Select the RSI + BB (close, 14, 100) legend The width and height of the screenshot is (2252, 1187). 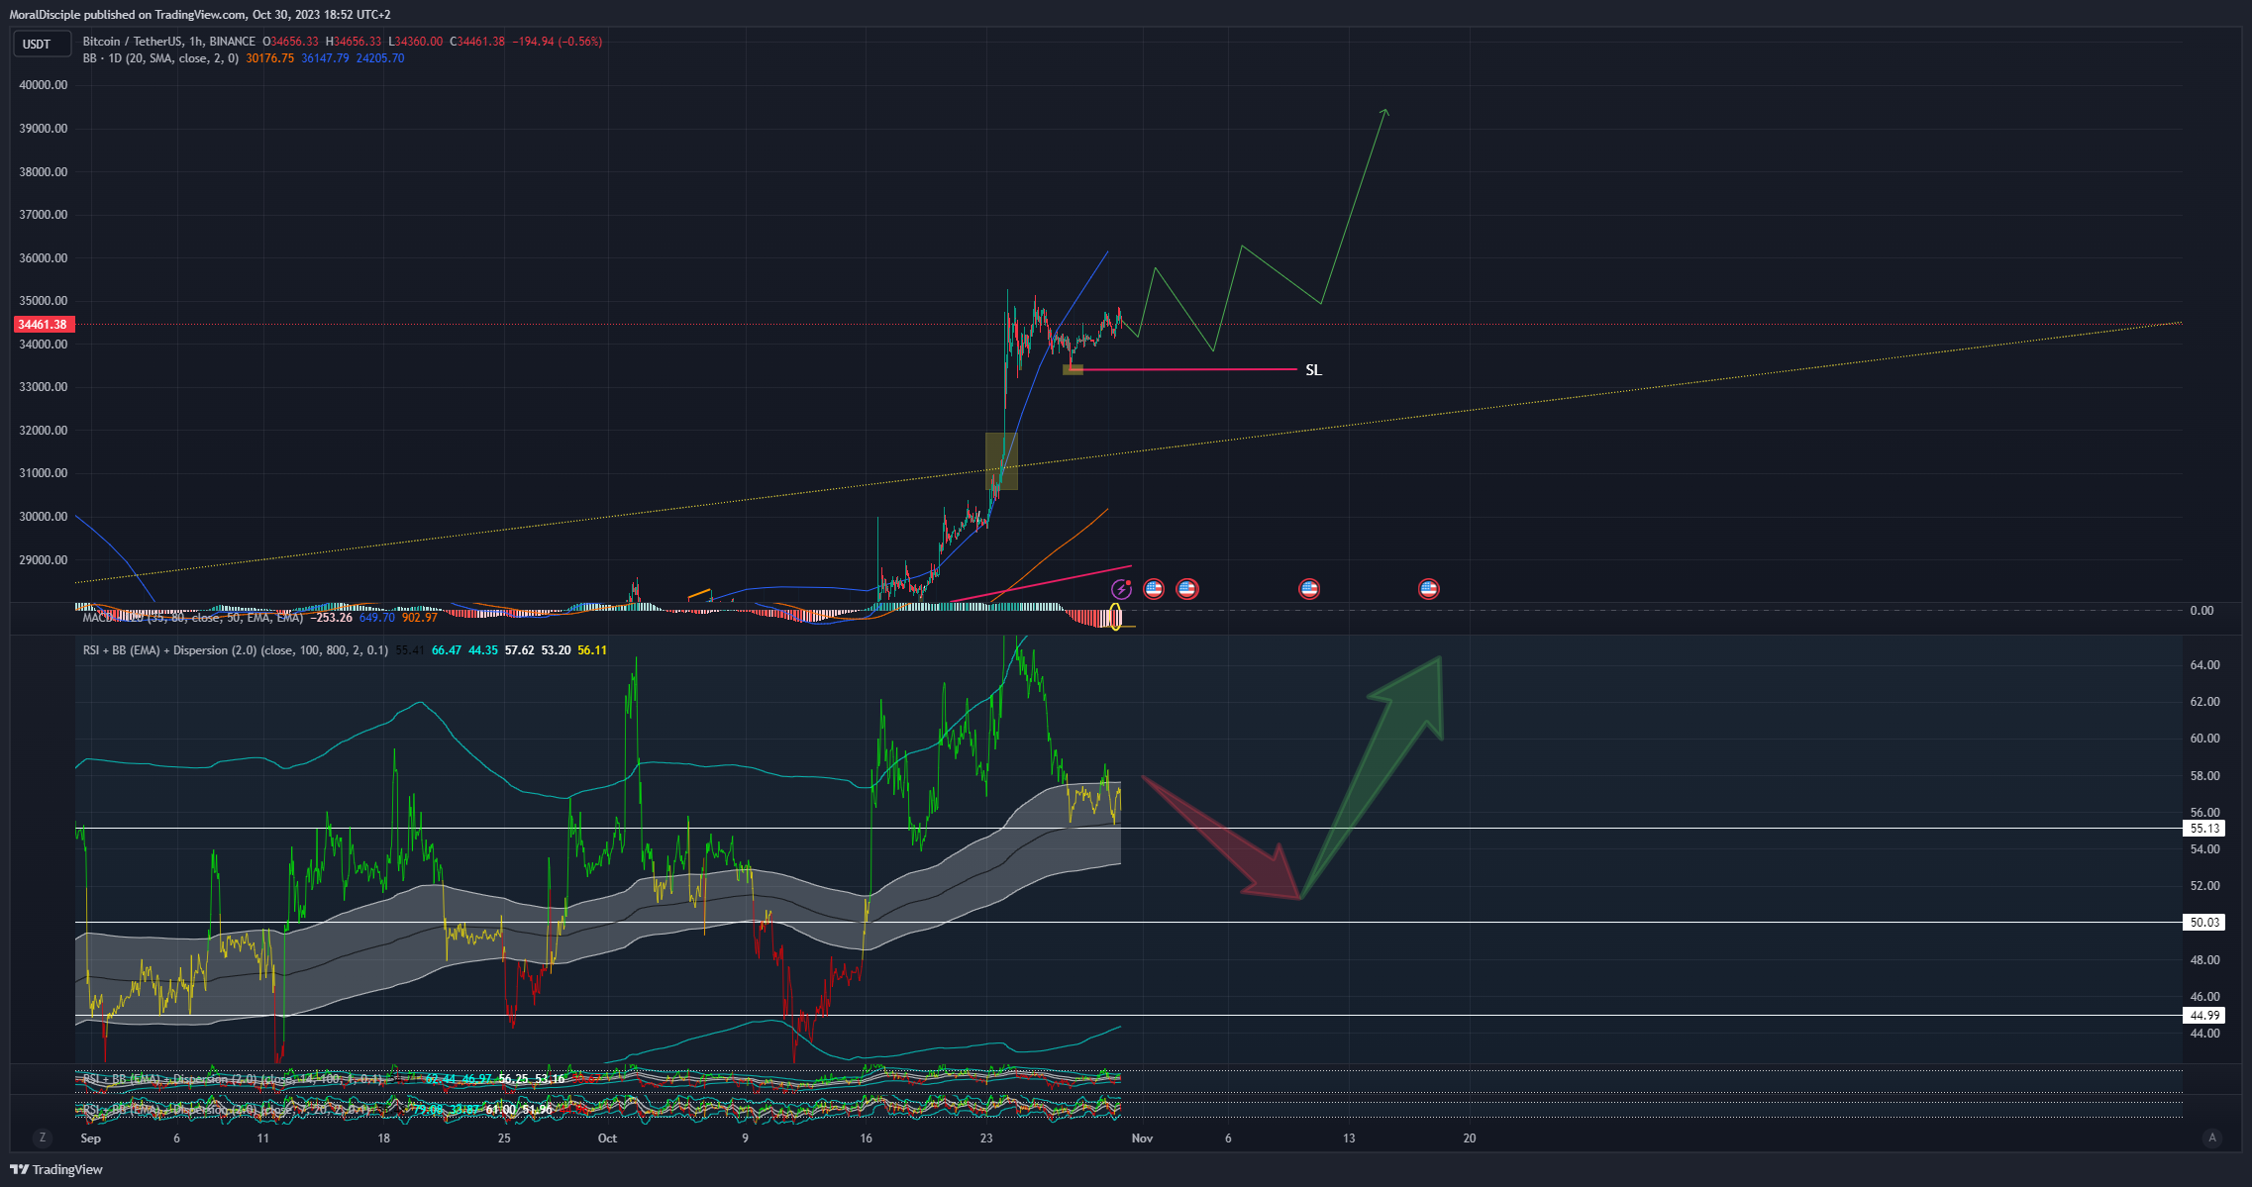[233, 1079]
